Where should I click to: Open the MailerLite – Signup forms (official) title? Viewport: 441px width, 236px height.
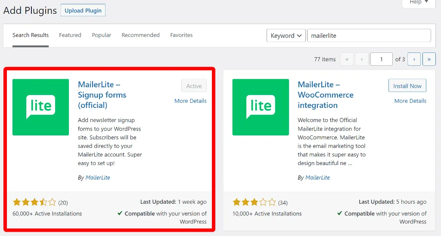102,95
